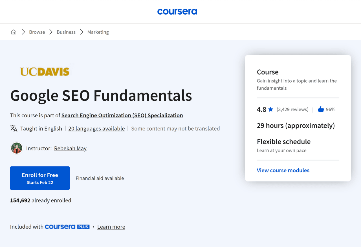Click Financial aid available text
Image resolution: width=361 pixels, height=247 pixels.
[x=100, y=178]
